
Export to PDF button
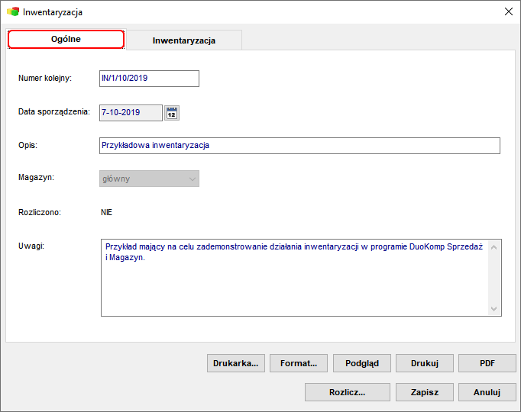(x=487, y=363)
